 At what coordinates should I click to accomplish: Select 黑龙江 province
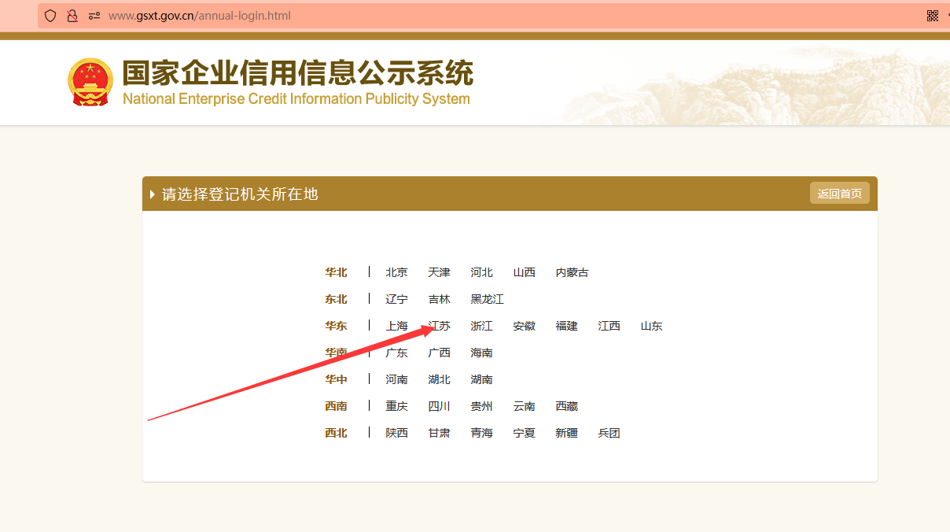488,299
